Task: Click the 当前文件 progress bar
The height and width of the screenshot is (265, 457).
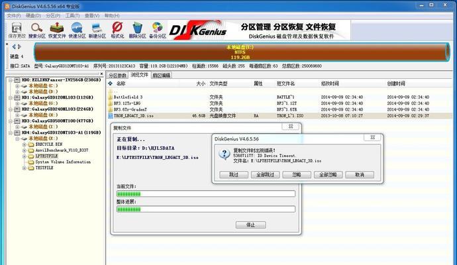Action: (x=206, y=194)
